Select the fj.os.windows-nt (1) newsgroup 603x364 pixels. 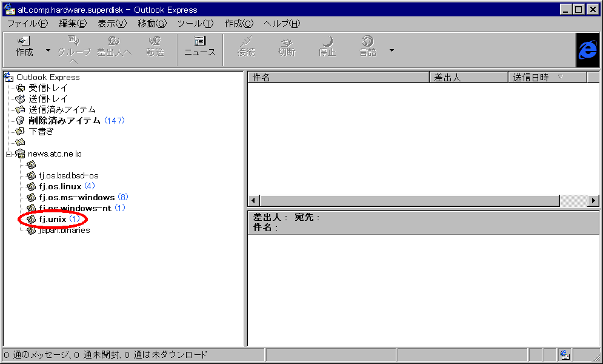[82, 208]
